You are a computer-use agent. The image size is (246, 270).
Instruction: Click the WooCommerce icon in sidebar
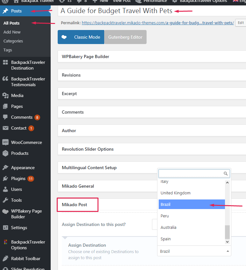click(x=5, y=142)
